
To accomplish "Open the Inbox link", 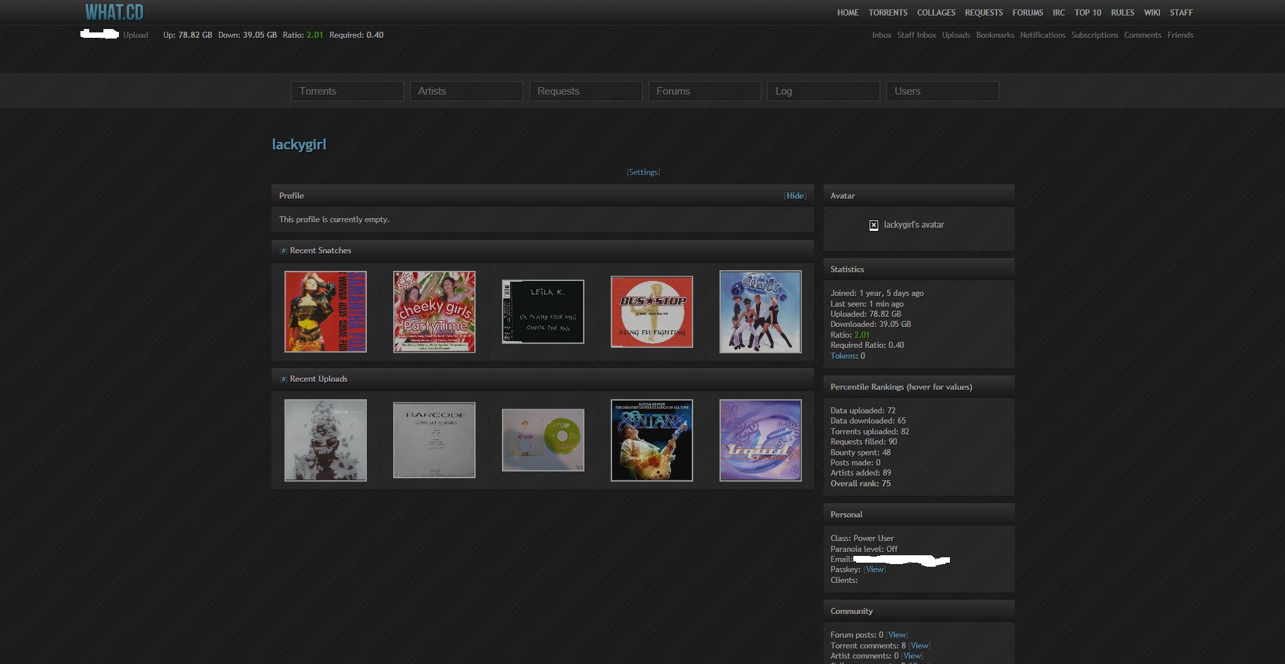I will [882, 35].
